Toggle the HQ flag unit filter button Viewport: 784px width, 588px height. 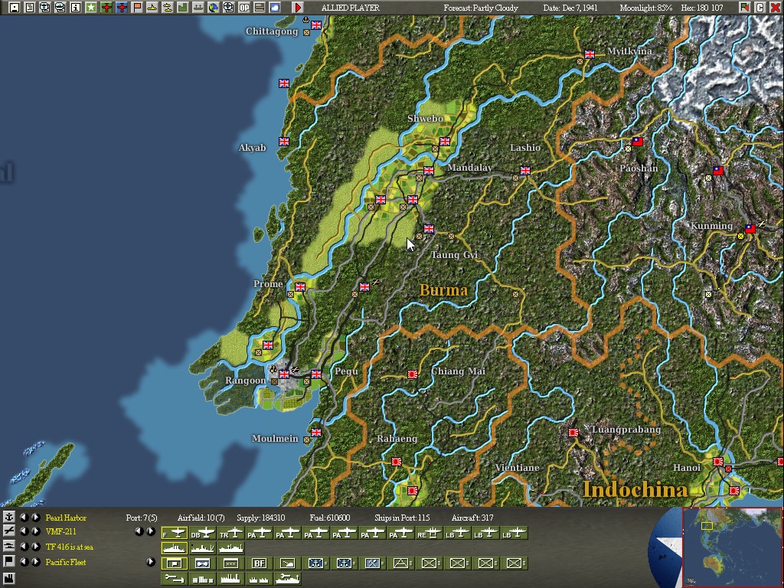[x=174, y=563]
